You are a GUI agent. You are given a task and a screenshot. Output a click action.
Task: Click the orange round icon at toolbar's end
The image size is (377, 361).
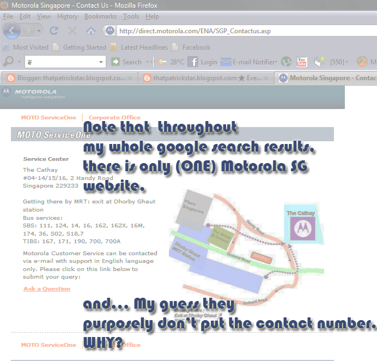click(x=362, y=62)
